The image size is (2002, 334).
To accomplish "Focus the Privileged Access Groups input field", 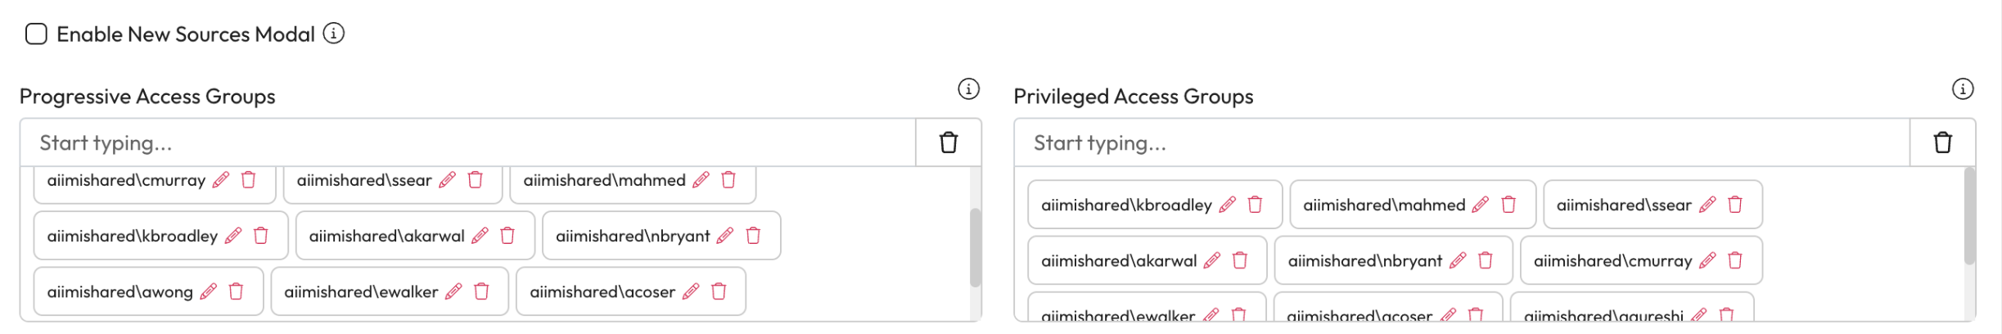I will click(1461, 143).
